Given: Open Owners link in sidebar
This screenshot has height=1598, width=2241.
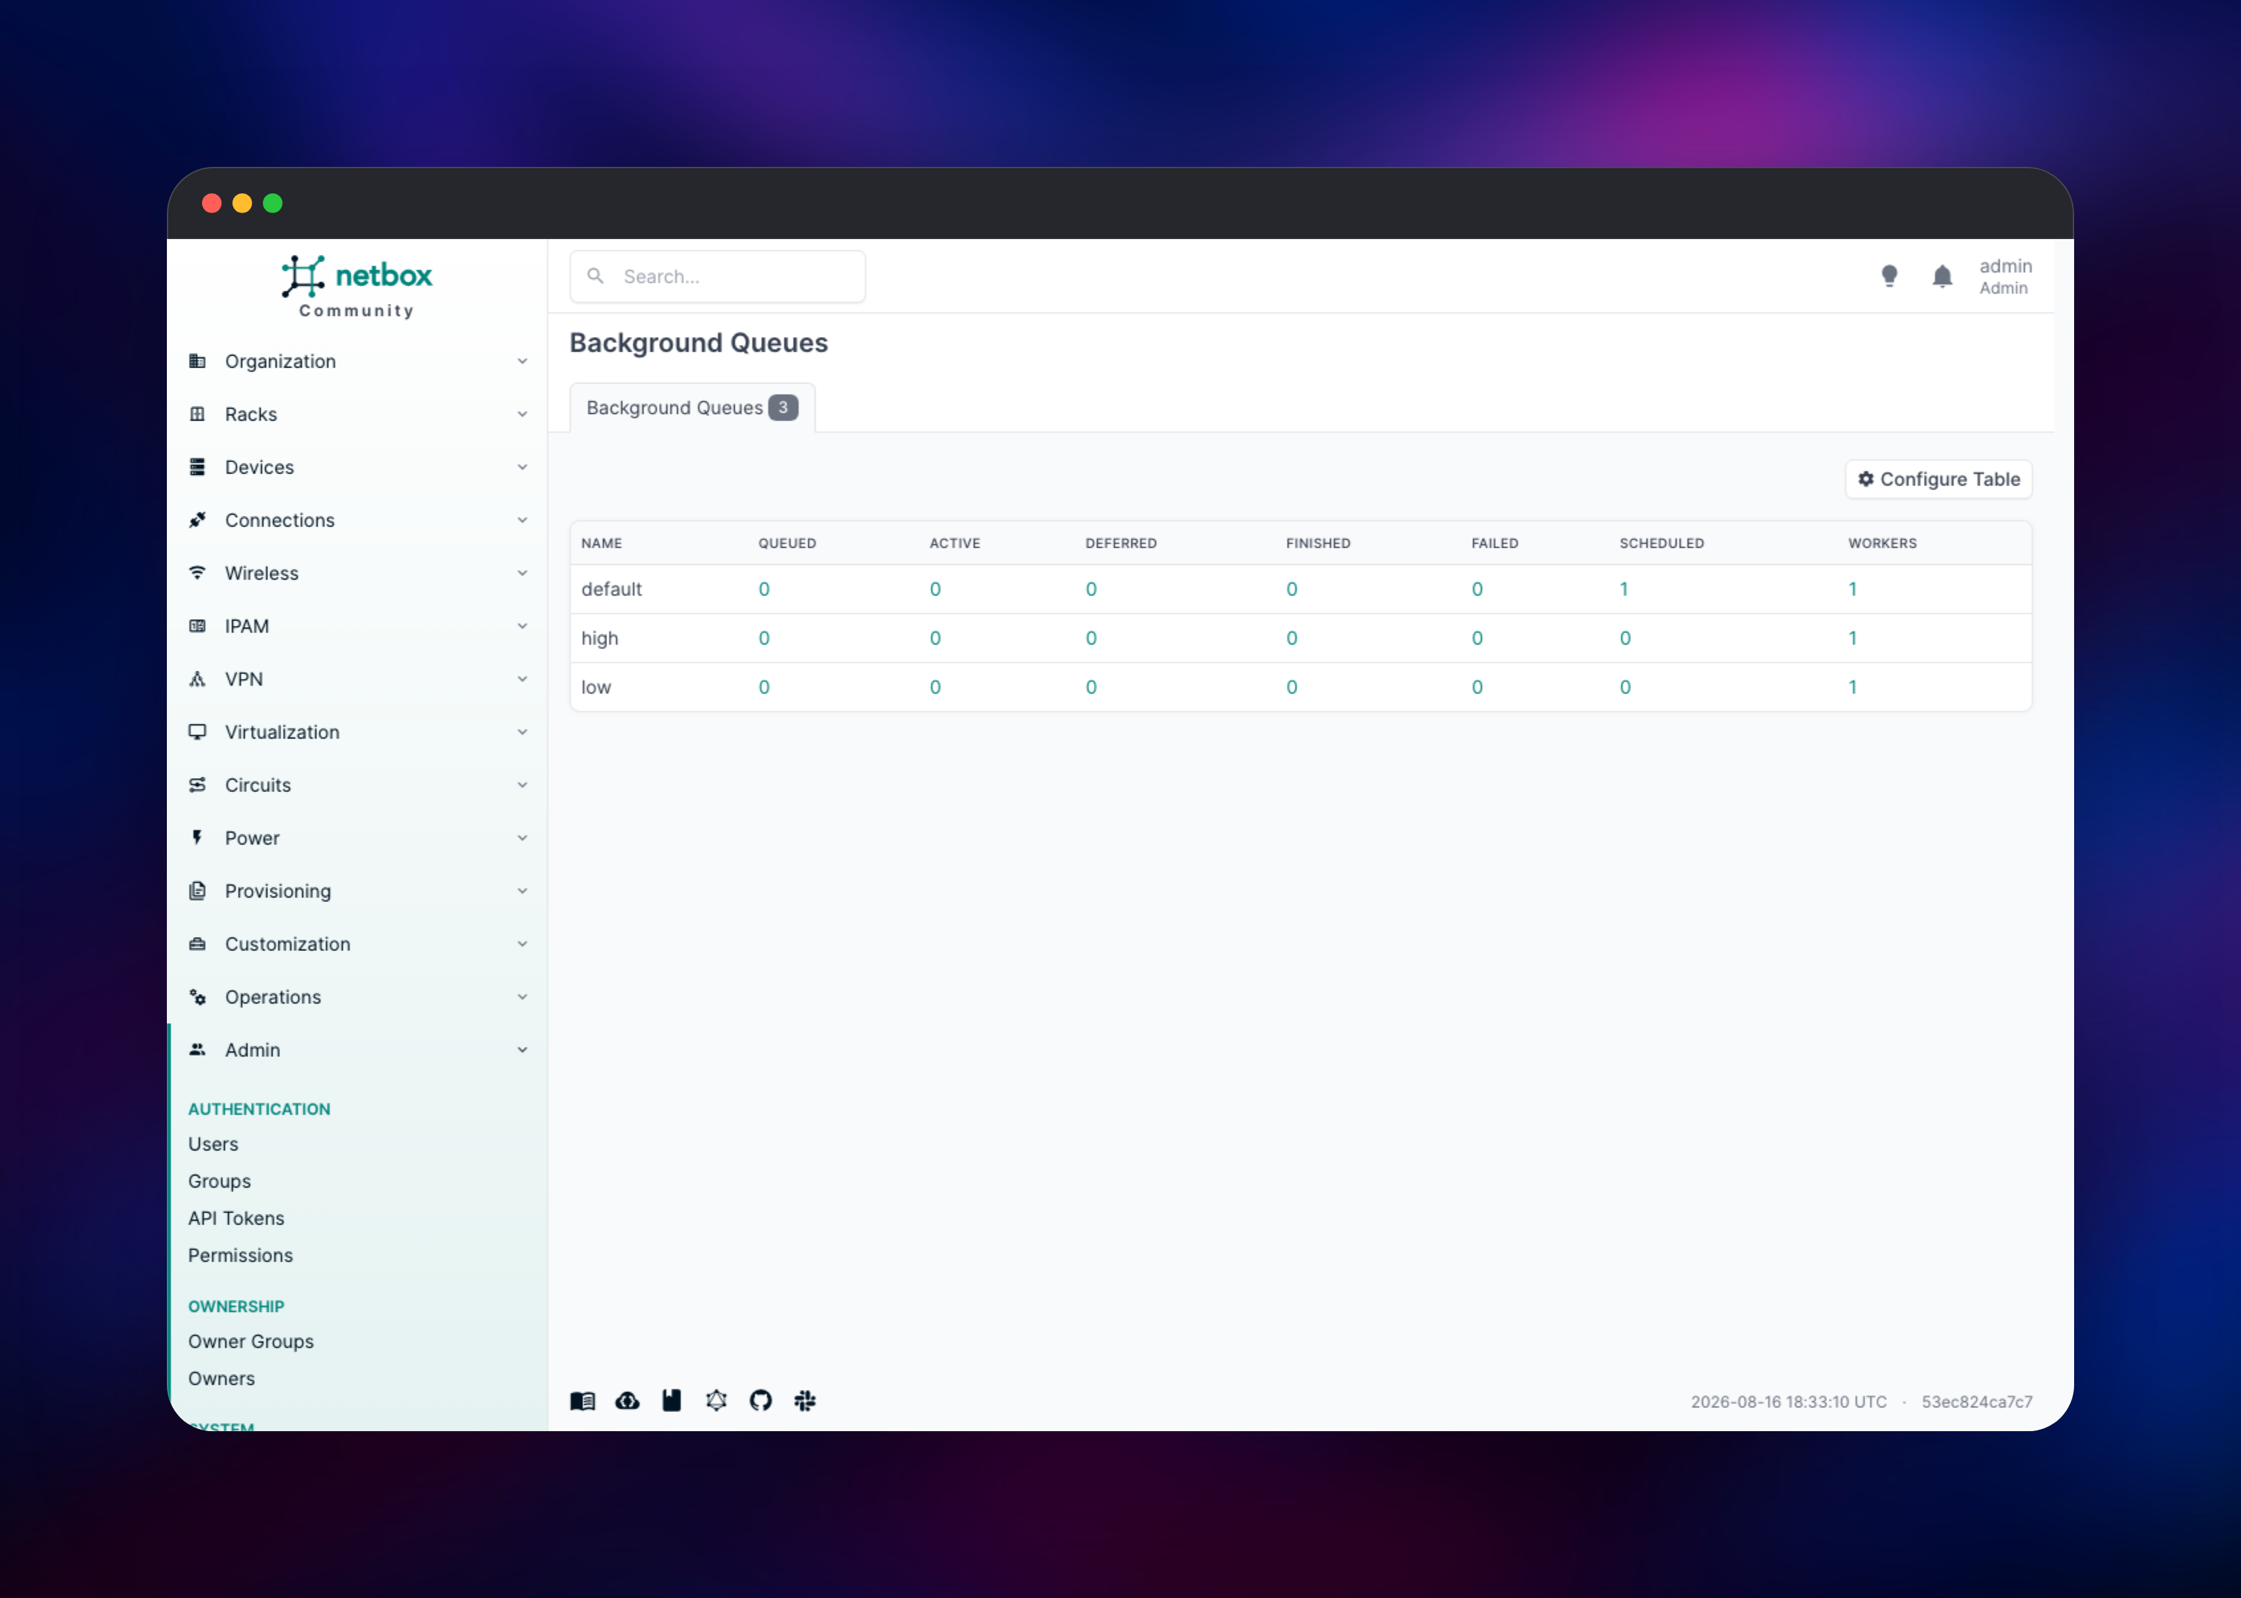Looking at the screenshot, I should (221, 1379).
